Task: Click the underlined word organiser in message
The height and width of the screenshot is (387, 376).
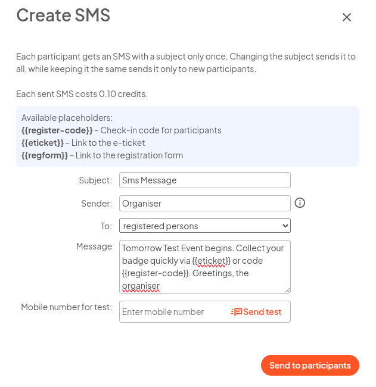Action: (141, 286)
